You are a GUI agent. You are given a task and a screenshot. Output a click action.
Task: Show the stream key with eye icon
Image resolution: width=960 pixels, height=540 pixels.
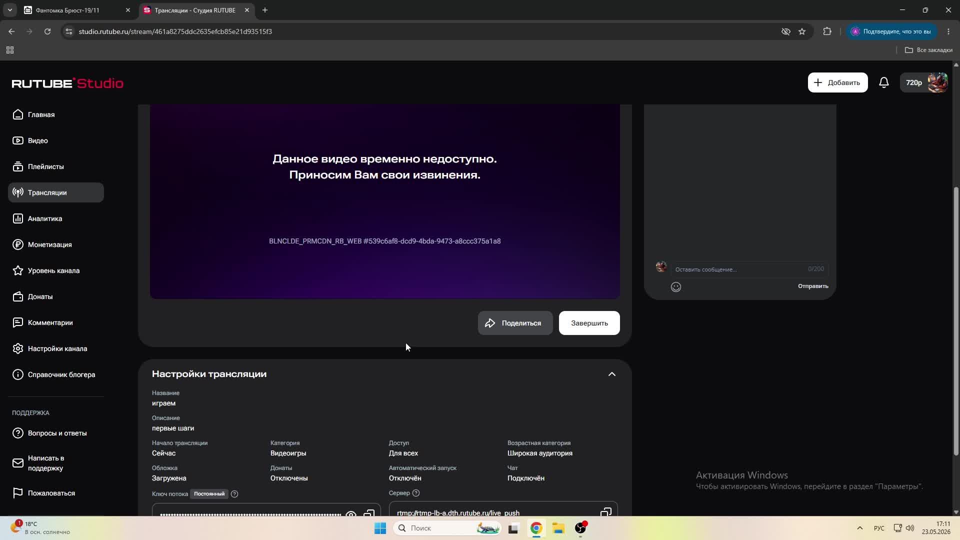[351, 513]
